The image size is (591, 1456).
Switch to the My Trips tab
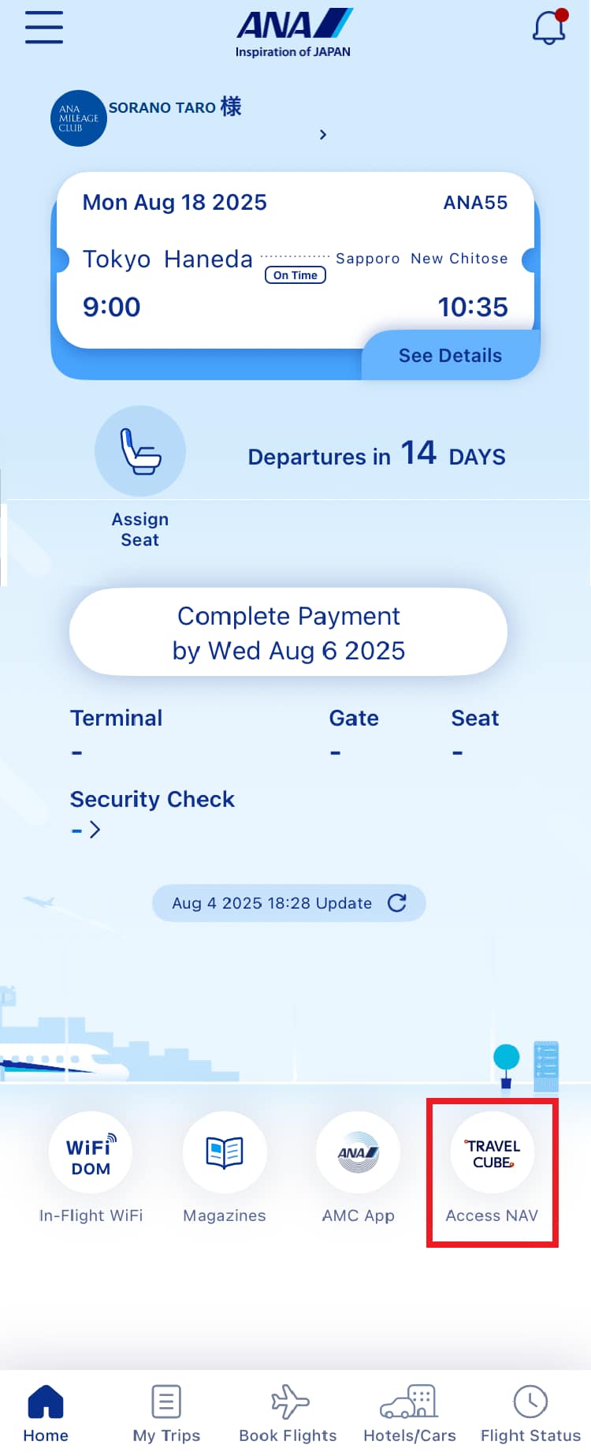166,1413
